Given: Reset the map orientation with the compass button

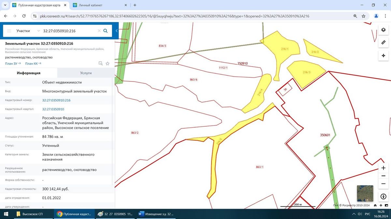Looking at the screenshot, I should point(384,197).
